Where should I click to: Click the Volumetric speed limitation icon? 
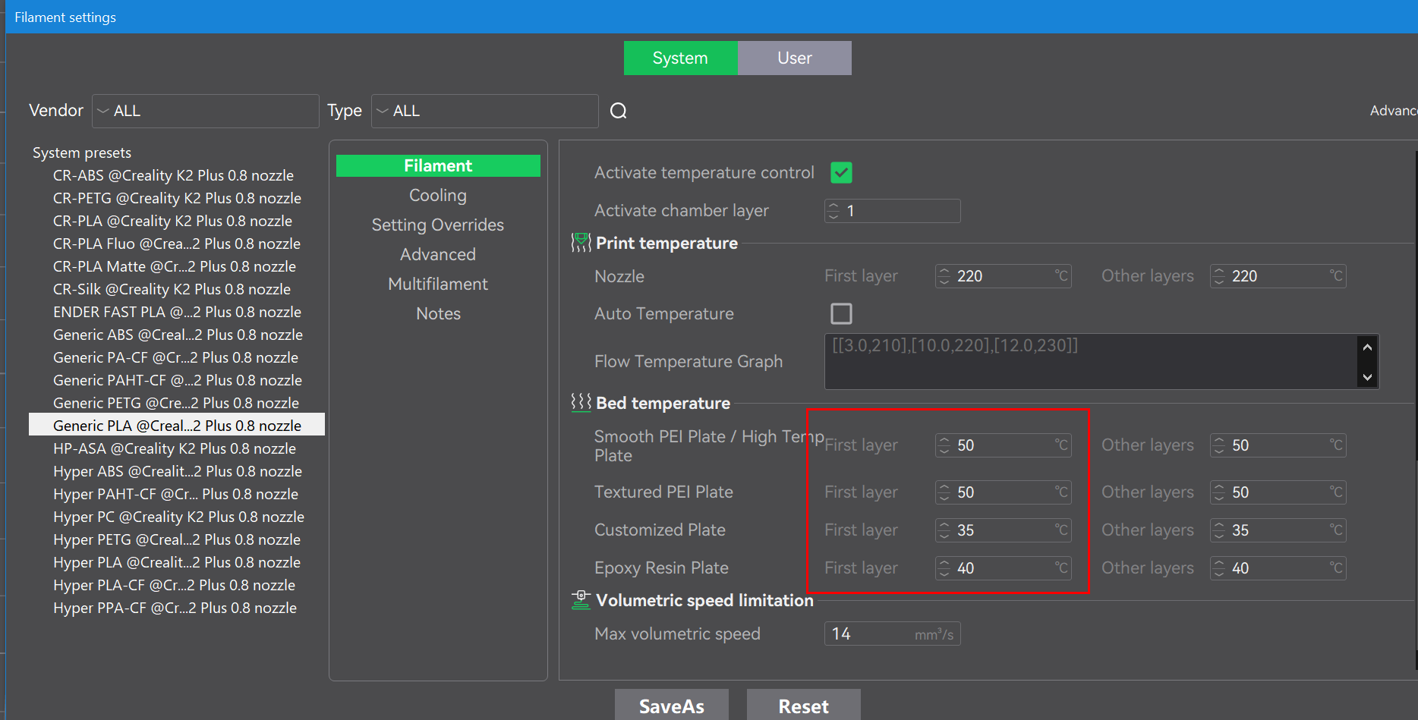pos(581,600)
